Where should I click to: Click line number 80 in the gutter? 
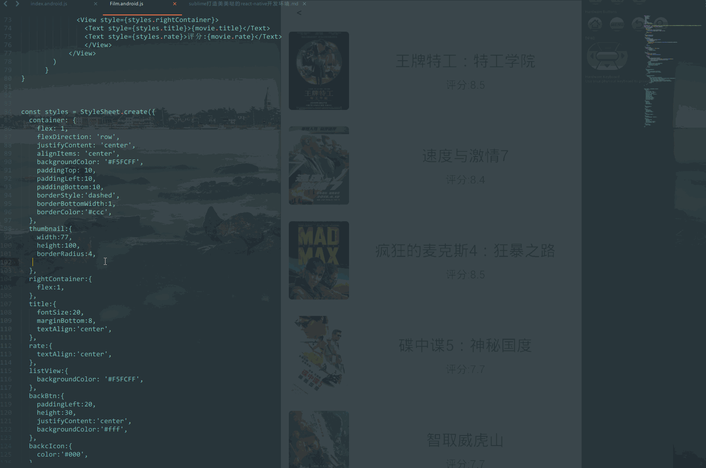click(x=7, y=78)
